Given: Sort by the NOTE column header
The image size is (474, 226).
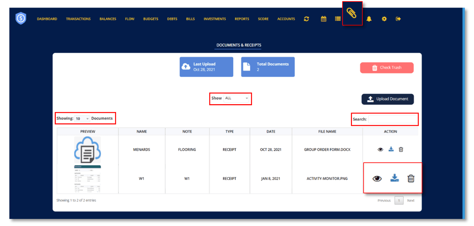Looking at the screenshot, I should (187, 132).
